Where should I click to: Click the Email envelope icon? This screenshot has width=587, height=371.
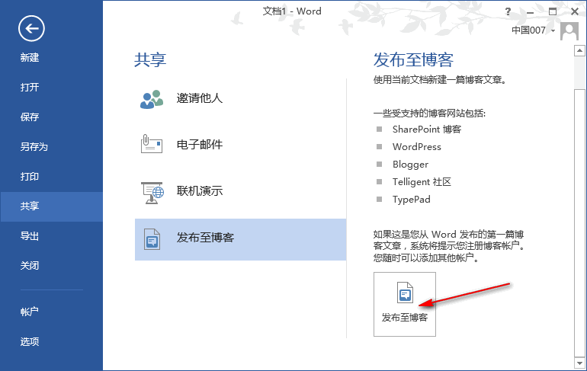tap(152, 145)
